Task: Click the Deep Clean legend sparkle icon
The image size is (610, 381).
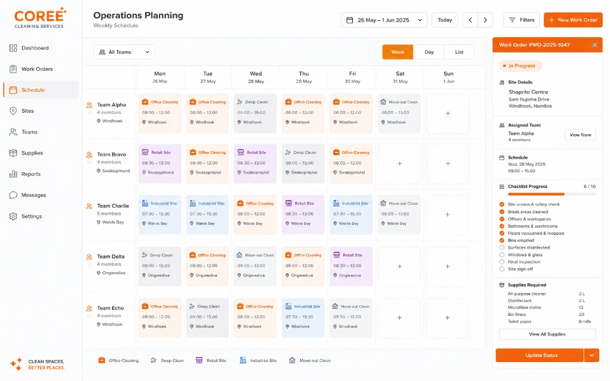Action: tap(153, 360)
